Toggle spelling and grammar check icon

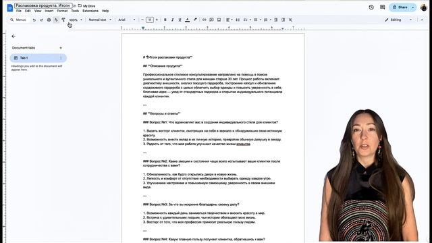pos(56,20)
